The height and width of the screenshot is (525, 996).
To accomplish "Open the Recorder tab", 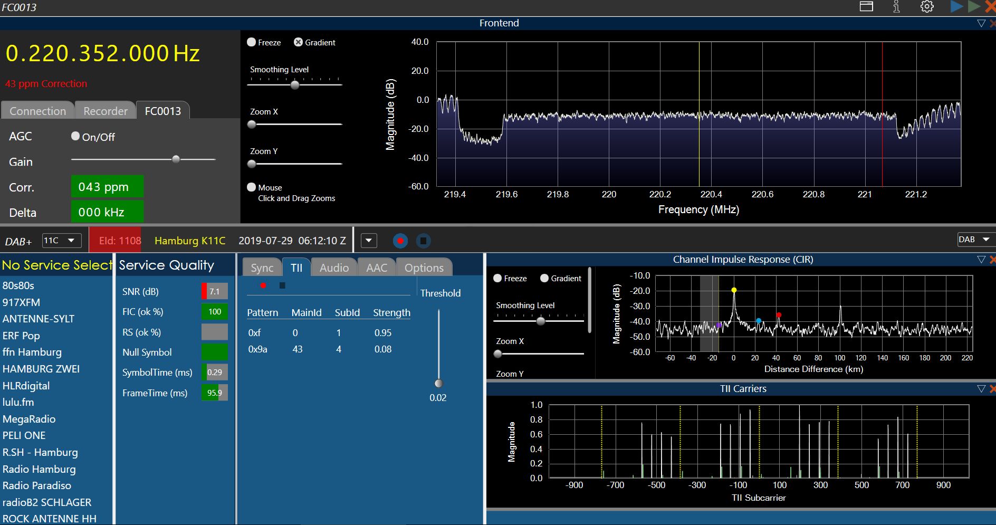I will [106, 111].
